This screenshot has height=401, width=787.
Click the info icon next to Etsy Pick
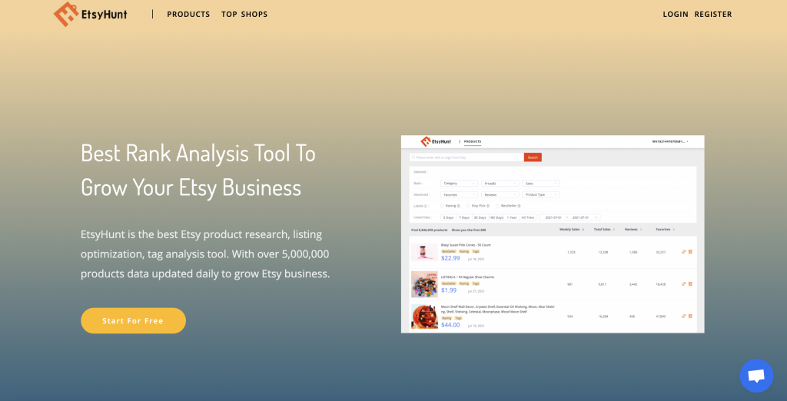[488, 206]
